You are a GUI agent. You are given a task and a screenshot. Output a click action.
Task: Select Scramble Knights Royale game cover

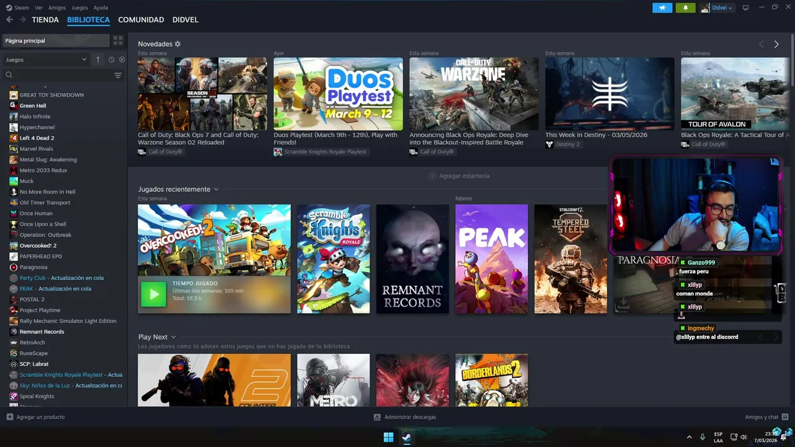[334, 259]
